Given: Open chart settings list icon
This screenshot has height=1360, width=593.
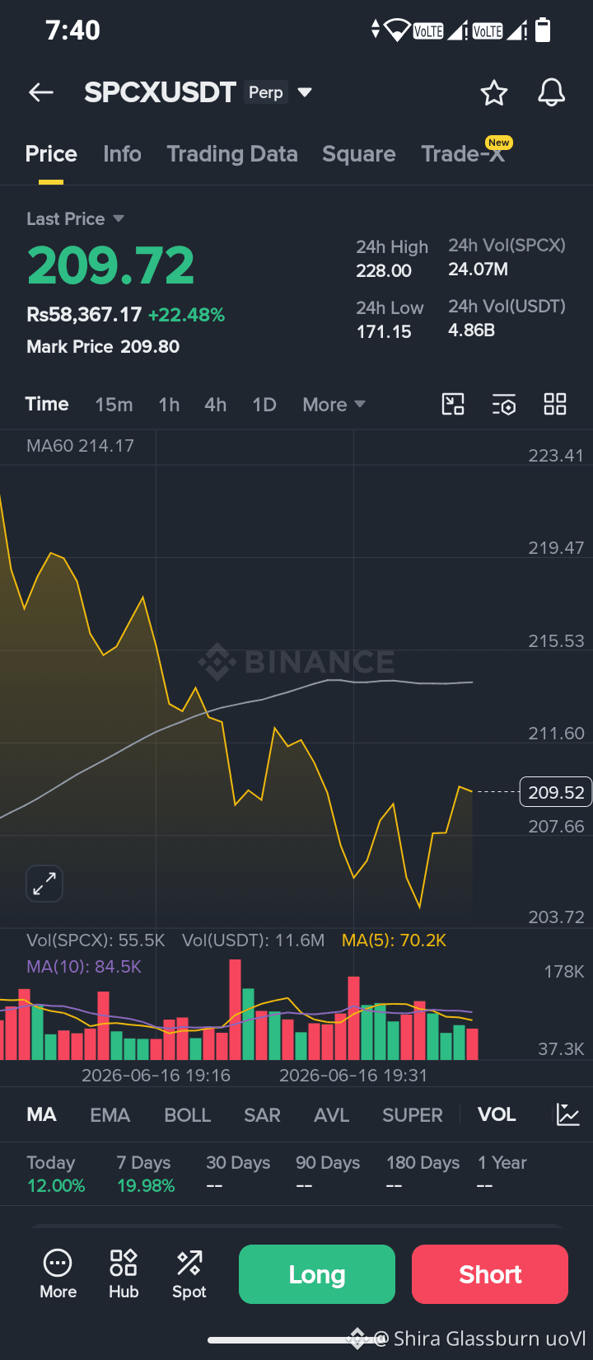Looking at the screenshot, I should click(504, 404).
